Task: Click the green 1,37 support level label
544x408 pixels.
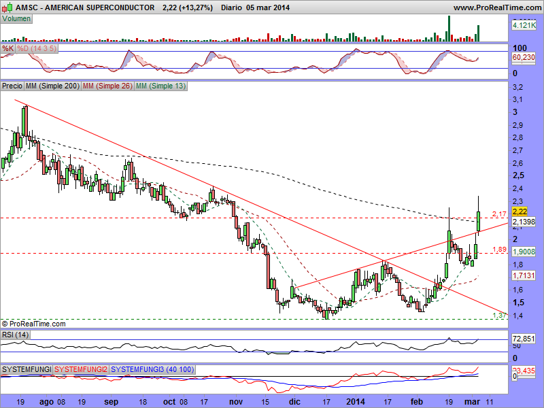Action: (x=499, y=316)
